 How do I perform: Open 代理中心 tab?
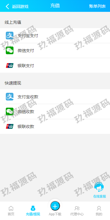tap(77, 211)
